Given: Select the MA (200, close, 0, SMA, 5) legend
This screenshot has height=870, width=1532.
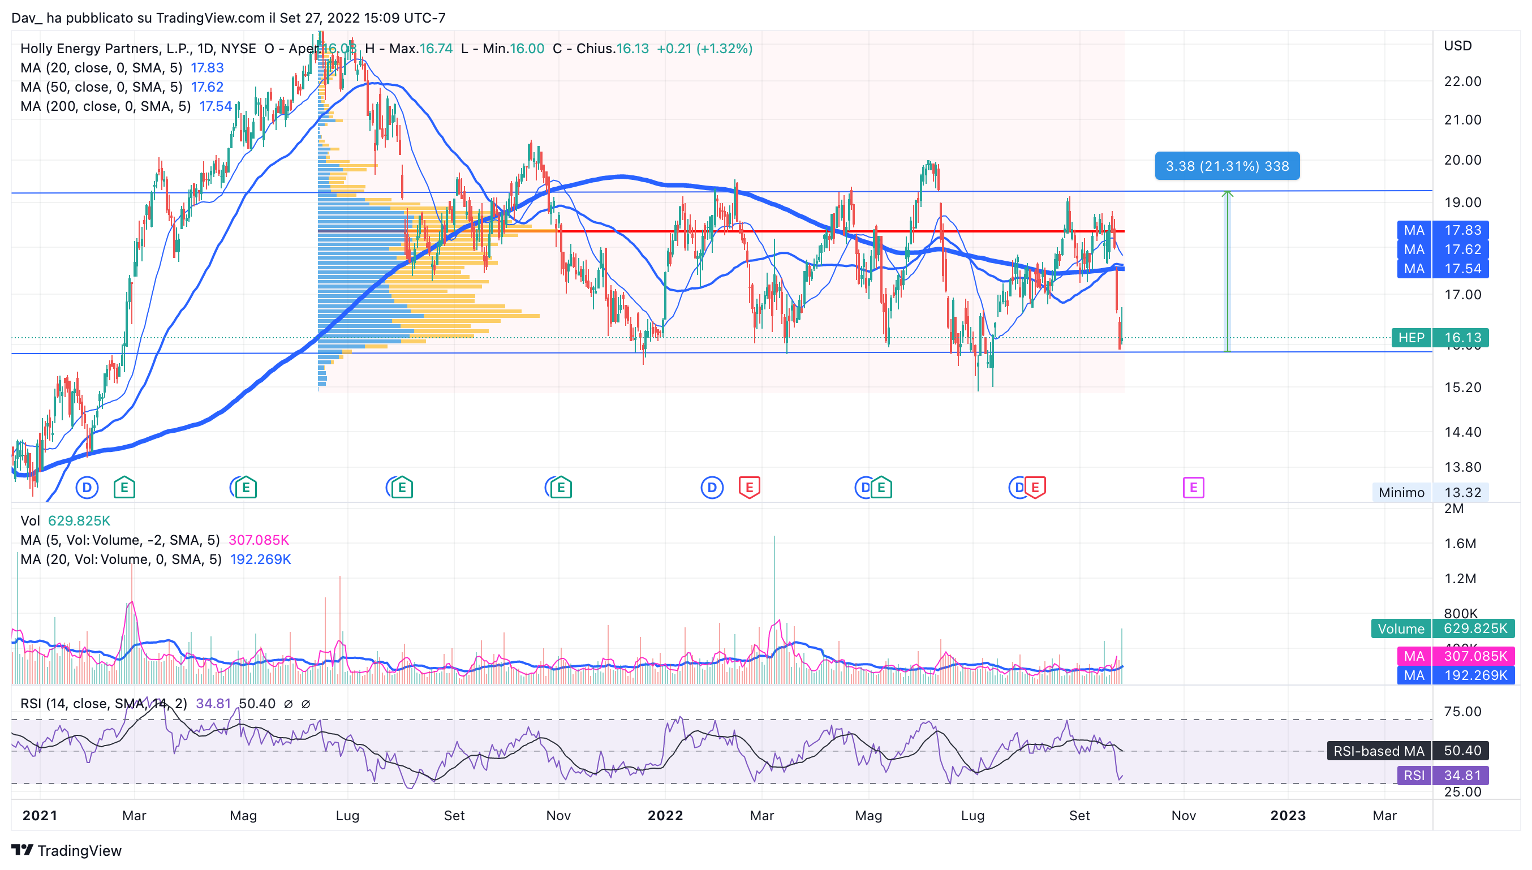Looking at the screenshot, I should [126, 106].
